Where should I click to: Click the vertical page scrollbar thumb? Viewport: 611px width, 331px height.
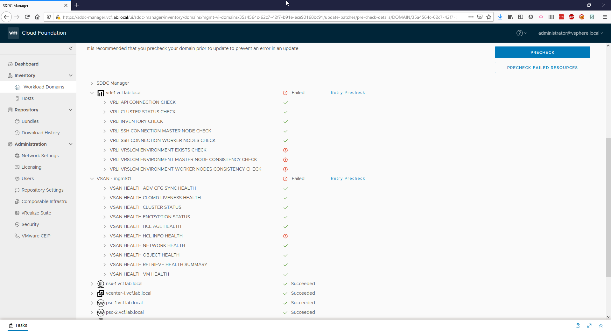click(608, 208)
